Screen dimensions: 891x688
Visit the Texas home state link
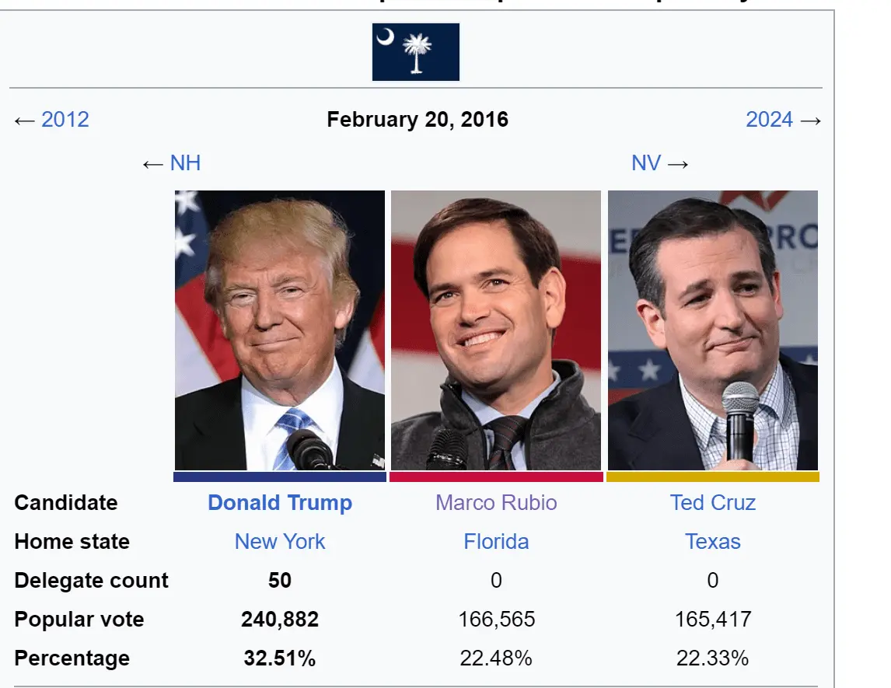point(713,542)
